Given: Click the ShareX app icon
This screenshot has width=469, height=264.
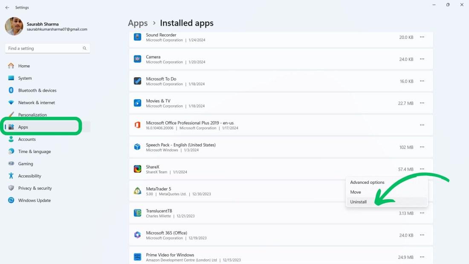Looking at the screenshot, I should [137, 169].
